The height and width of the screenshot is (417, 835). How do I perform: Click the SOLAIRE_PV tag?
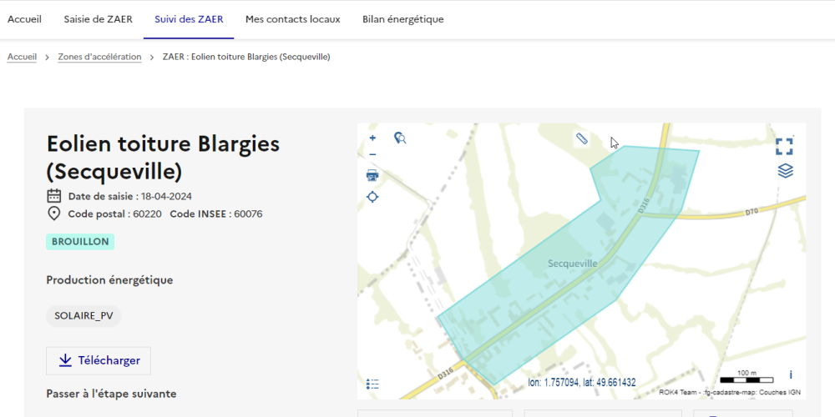(83, 316)
